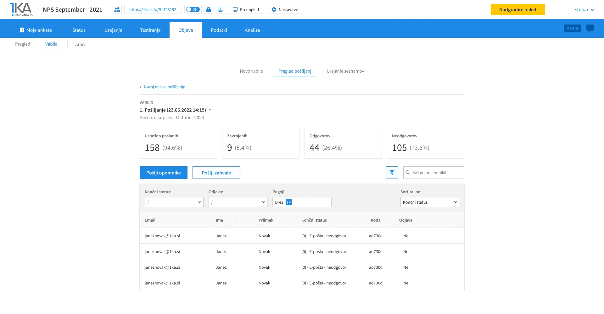The width and height of the screenshot is (604, 314).
Task: Open the filter panel via the funnel icon
Action: click(x=392, y=173)
